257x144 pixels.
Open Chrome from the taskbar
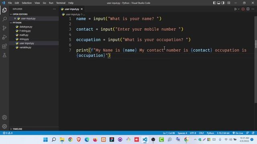(x=70, y=140)
